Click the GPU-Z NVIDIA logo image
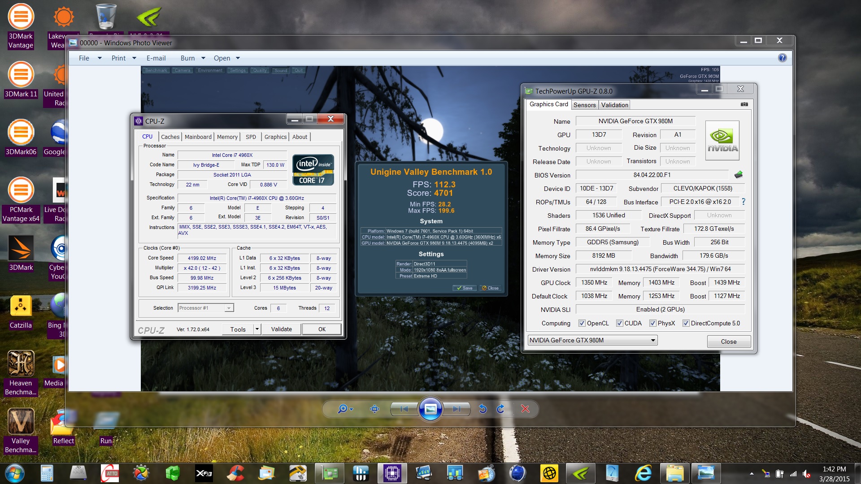Viewport: 861px width, 484px height. pos(722,141)
